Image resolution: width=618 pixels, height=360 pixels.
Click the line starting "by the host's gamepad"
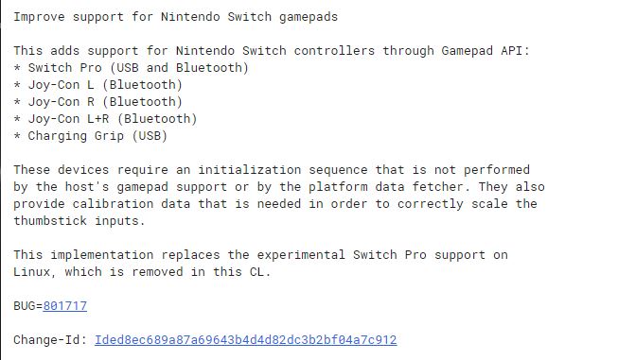pos(279,187)
